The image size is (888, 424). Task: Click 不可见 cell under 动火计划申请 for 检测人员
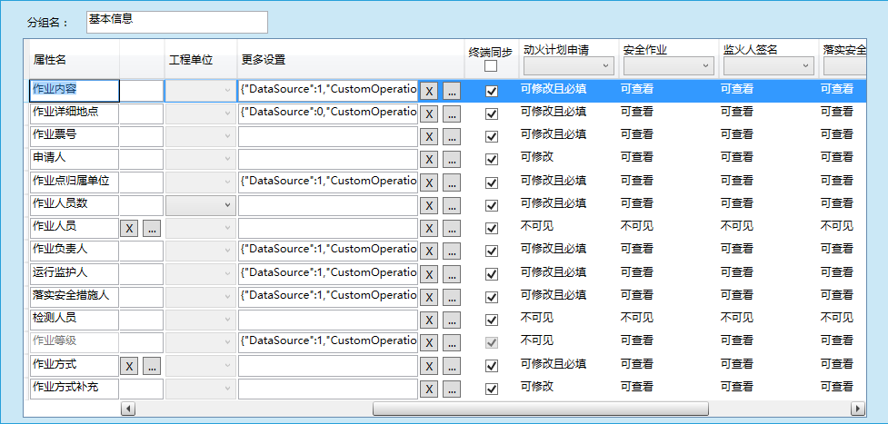click(536, 318)
